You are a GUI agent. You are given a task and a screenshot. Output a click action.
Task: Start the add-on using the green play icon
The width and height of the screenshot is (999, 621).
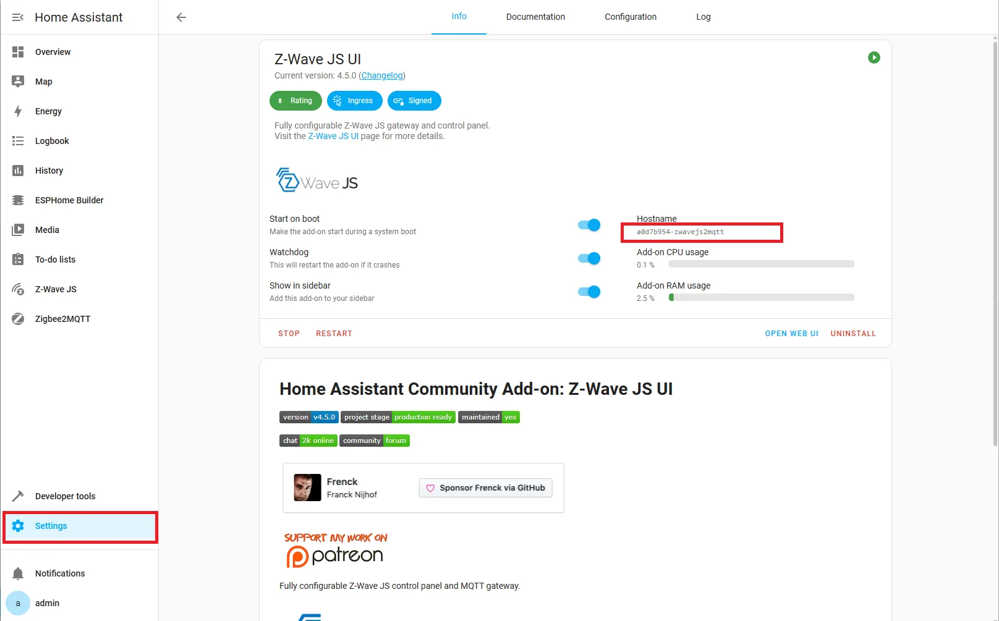874,57
